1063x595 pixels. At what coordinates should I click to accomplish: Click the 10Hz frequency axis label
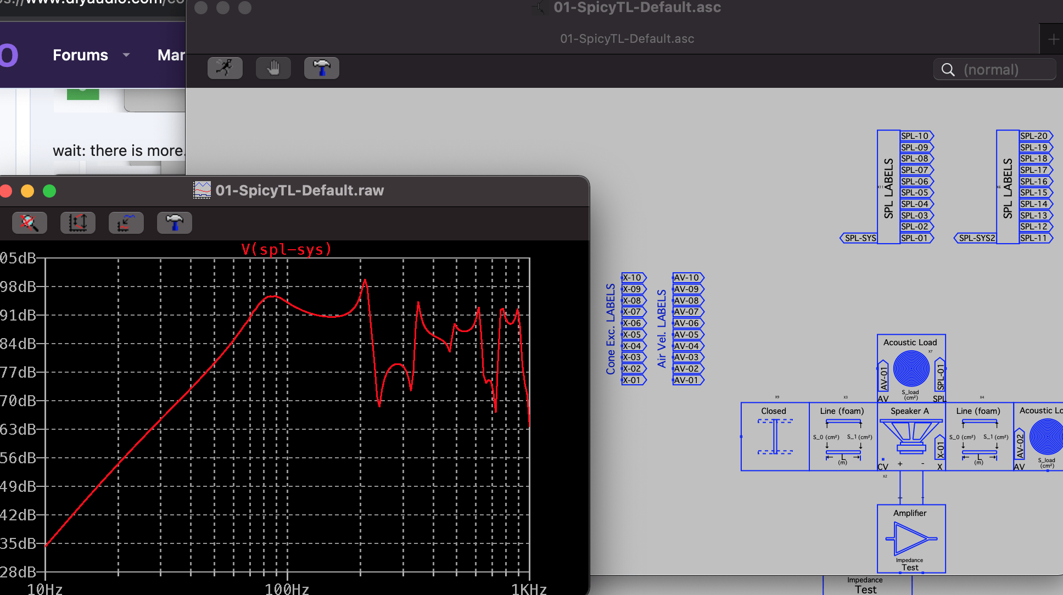click(x=44, y=590)
